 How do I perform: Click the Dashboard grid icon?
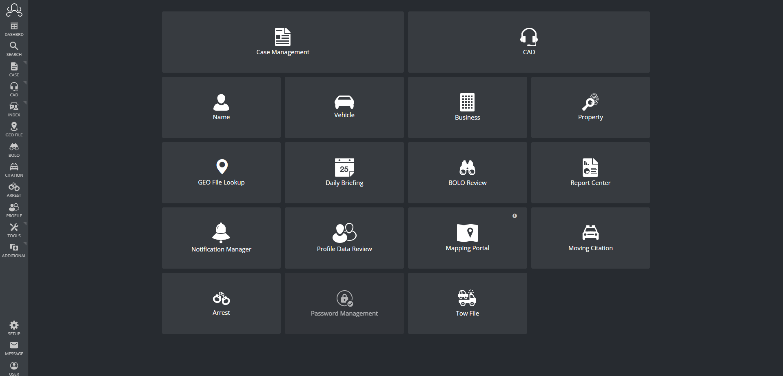(x=13, y=27)
